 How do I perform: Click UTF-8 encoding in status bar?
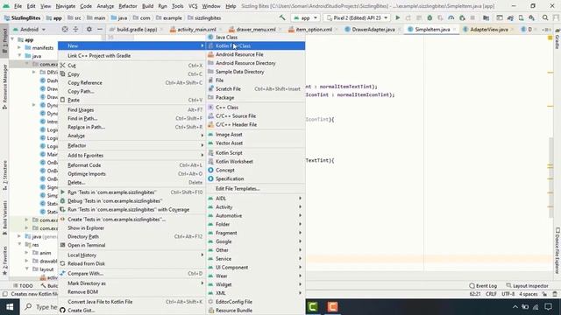coord(508,294)
